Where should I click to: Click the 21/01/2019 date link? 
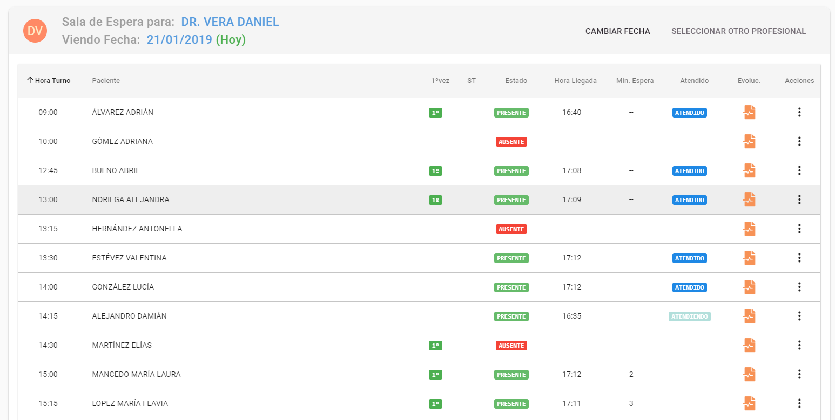[x=179, y=40]
